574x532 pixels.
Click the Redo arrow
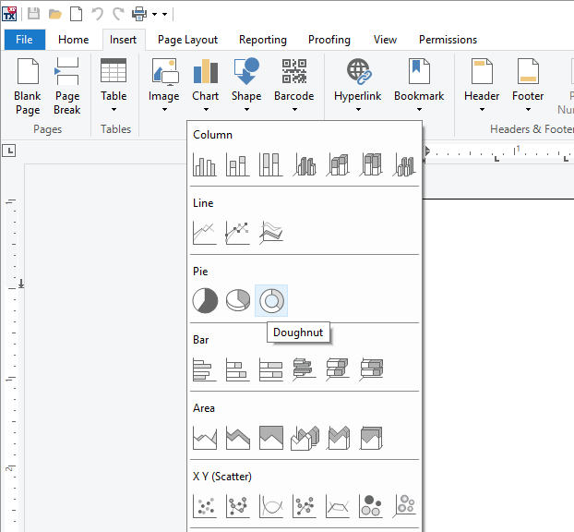118,14
